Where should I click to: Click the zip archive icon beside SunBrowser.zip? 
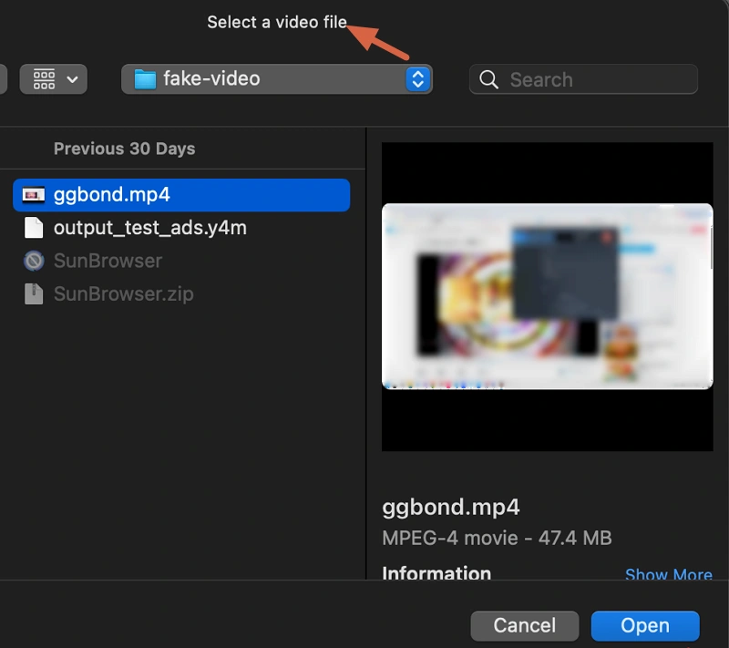pos(35,293)
